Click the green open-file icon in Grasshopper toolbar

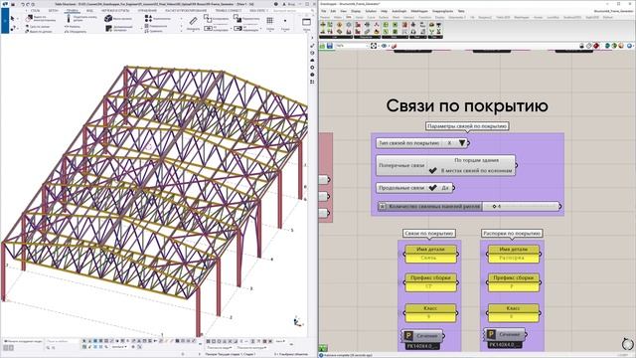(322, 46)
